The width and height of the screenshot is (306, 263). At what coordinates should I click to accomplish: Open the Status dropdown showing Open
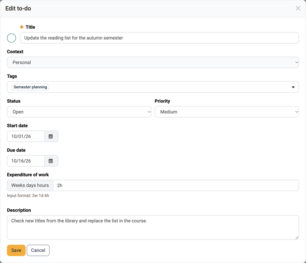79,112
